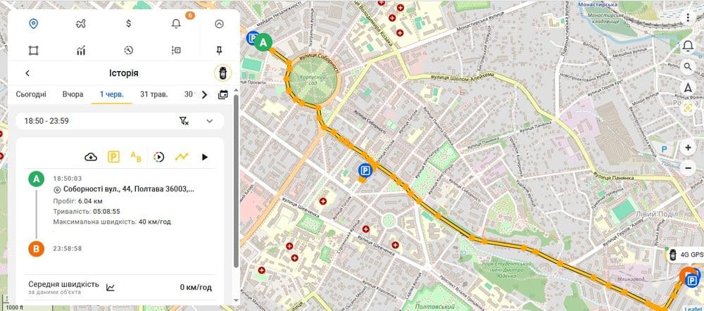Zoom out the map with minus

[688, 168]
